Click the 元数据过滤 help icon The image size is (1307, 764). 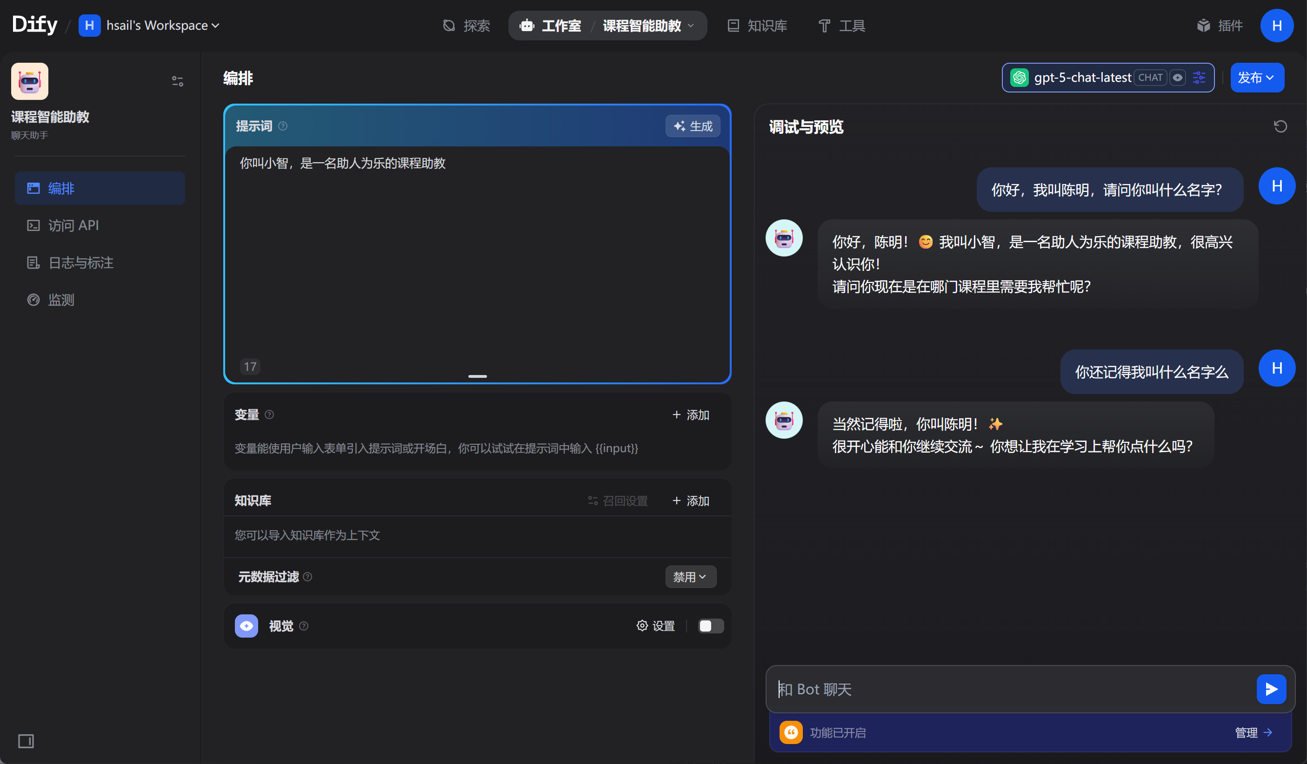coord(307,577)
